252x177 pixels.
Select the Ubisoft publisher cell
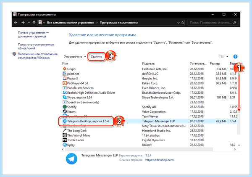coord(147,145)
